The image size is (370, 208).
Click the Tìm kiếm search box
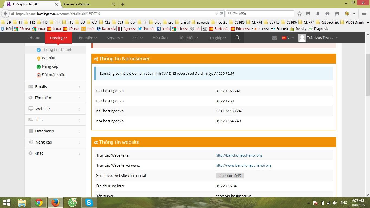(260, 14)
